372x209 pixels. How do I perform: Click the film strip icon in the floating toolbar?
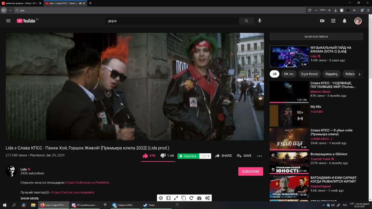click(x=168, y=198)
